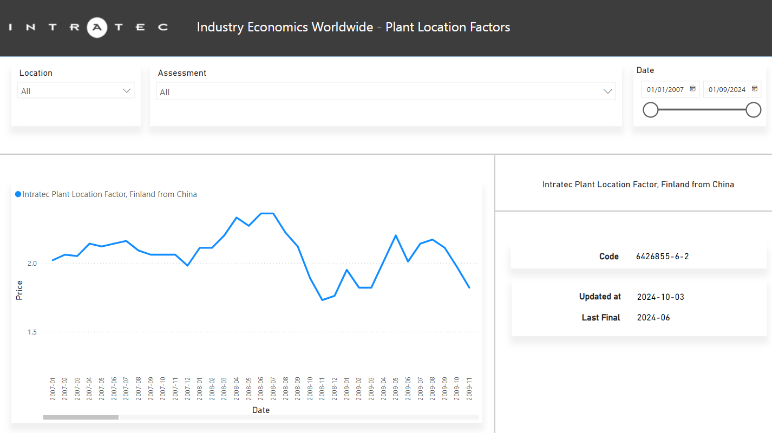Click the right panel title 'Intratec Plant Location Factor'
Screen dimensions: 772x433
[638, 185]
